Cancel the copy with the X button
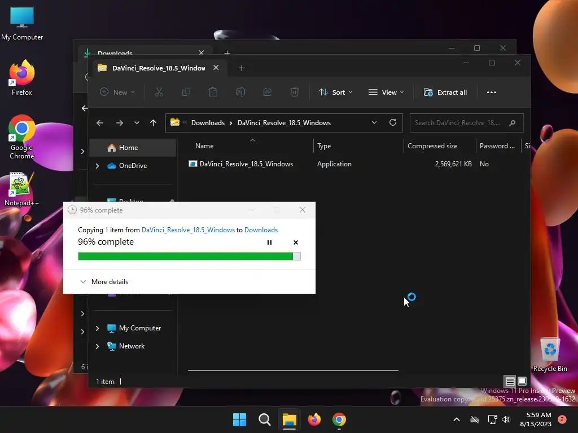Image resolution: width=578 pixels, height=433 pixels. click(x=296, y=242)
